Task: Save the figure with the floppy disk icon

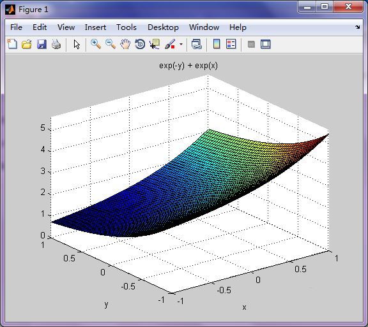Action: [42, 44]
